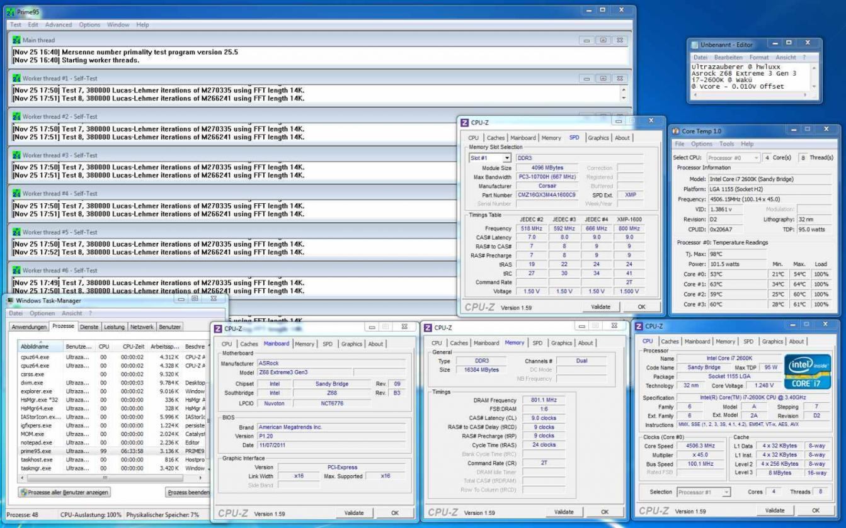Screen dimensions: 846x528
Task: Open Graphics tab in CPU-Z SPD window
Action: (598, 138)
